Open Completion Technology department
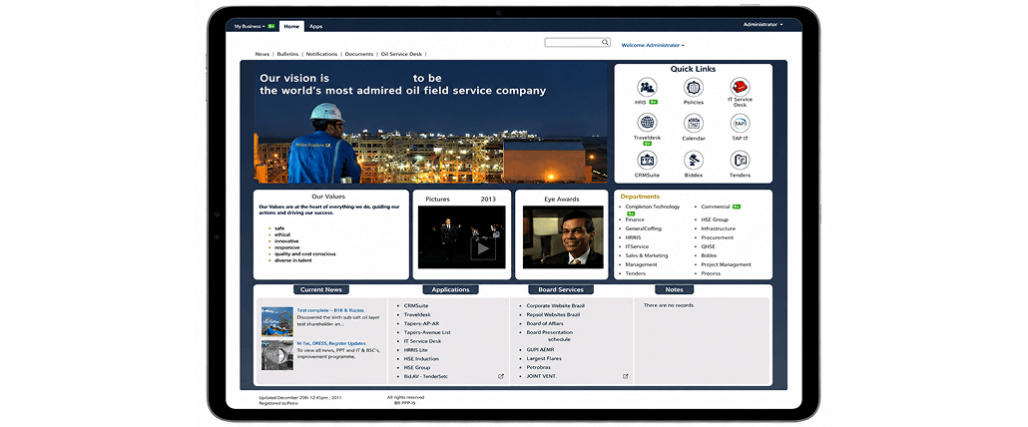The height and width of the screenshot is (427, 1028). [x=653, y=207]
